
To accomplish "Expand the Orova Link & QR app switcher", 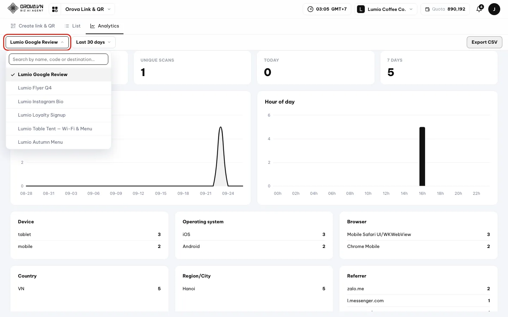I will tap(88, 9).
